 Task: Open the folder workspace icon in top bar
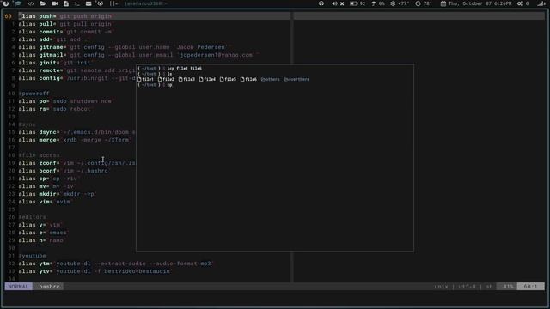coord(42,3)
